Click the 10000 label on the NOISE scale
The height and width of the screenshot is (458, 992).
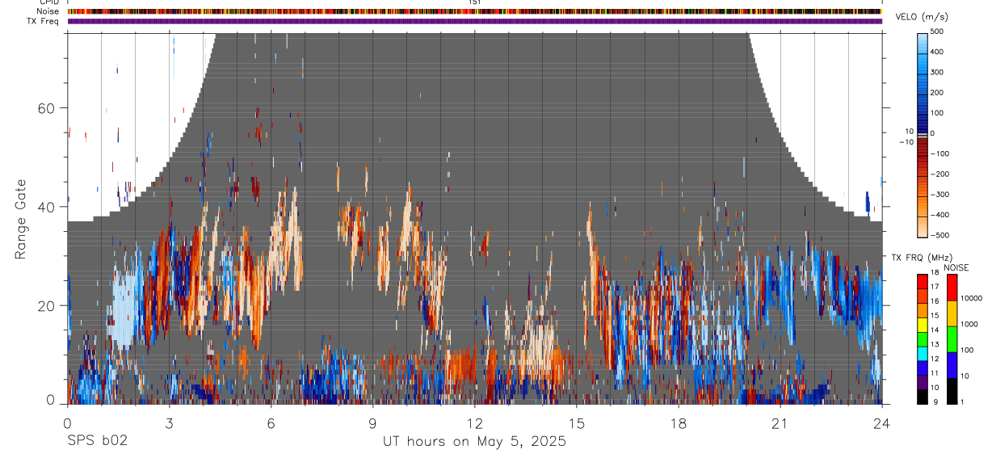[972, 299]
